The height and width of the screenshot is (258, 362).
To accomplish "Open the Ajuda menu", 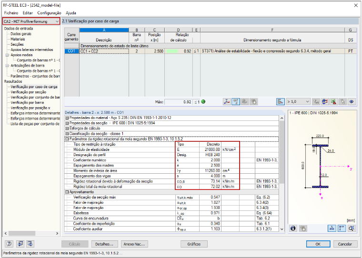I will coord(71,13).
